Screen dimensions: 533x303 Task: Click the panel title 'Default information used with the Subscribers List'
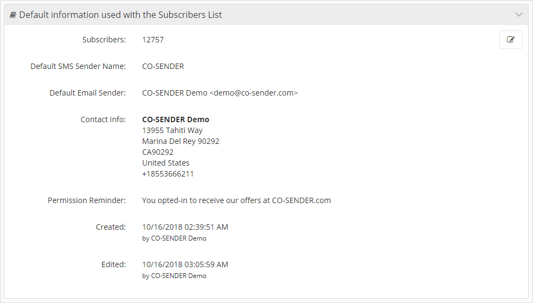pyautogui.click(x=120, y=15)
